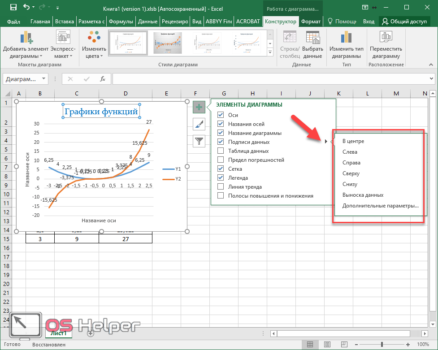
Task: Open Chart Styles brush button
Action: (199, 124)
